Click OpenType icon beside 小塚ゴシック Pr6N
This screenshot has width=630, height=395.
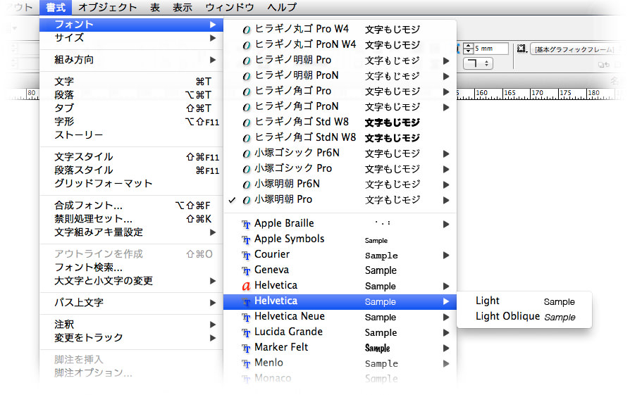pos(247,153)
